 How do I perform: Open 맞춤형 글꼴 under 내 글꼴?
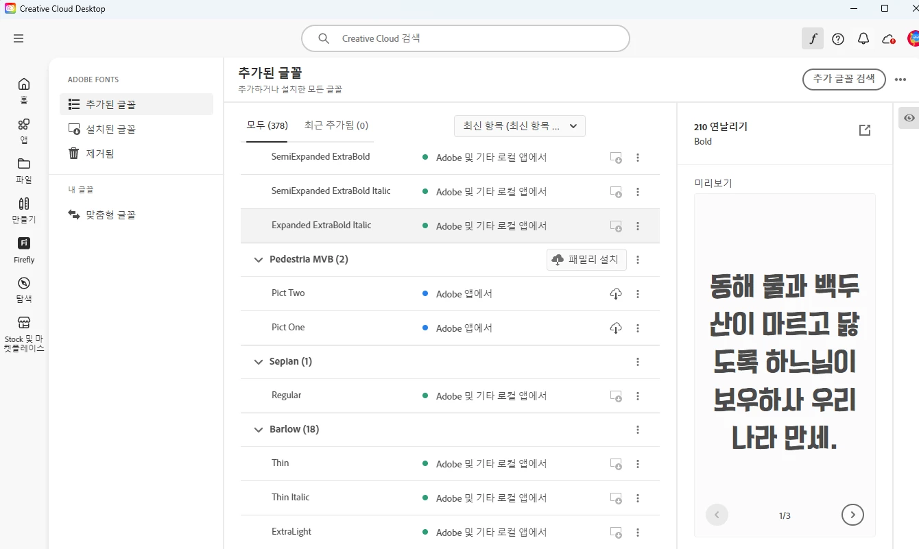[x=136, y=215]
